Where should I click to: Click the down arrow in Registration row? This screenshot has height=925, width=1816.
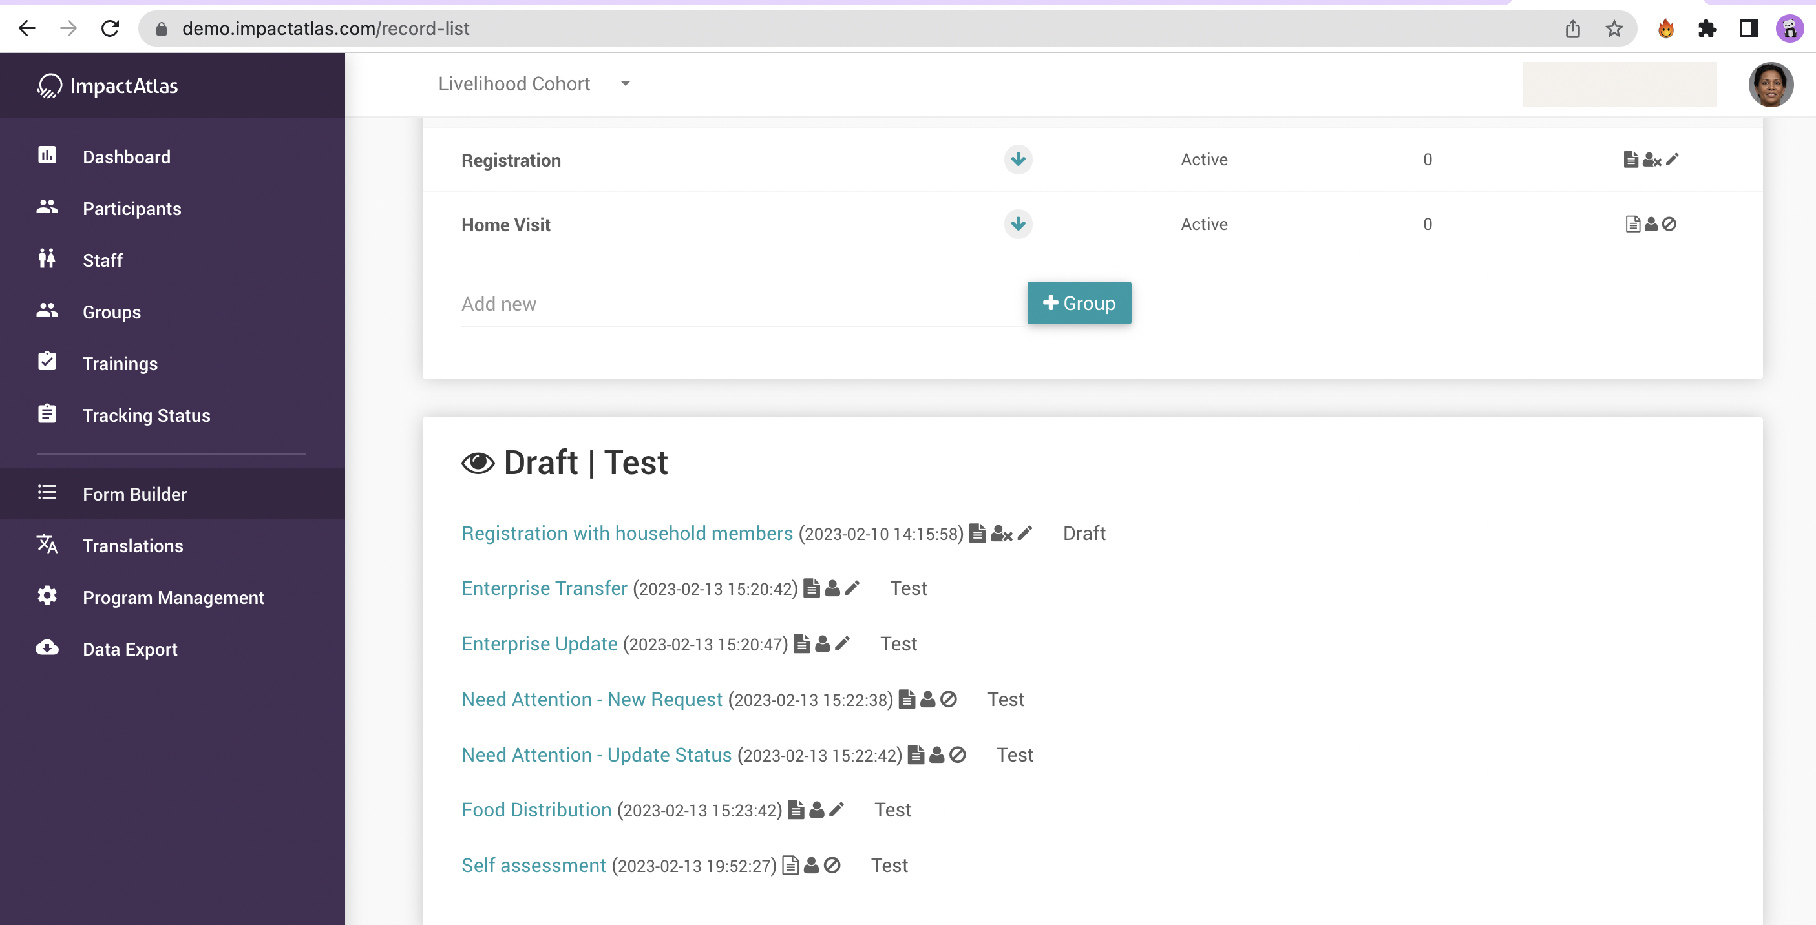point(1018,159)
